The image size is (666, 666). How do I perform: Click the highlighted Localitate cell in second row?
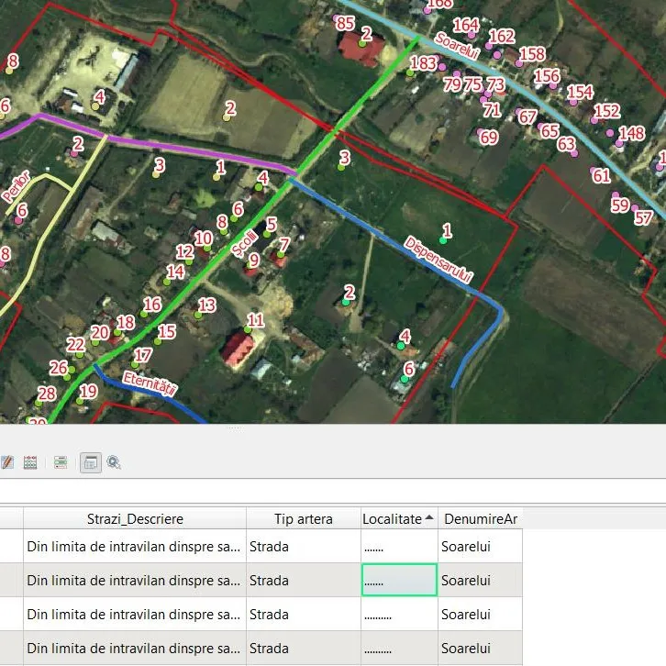click(x=399, y=581)
